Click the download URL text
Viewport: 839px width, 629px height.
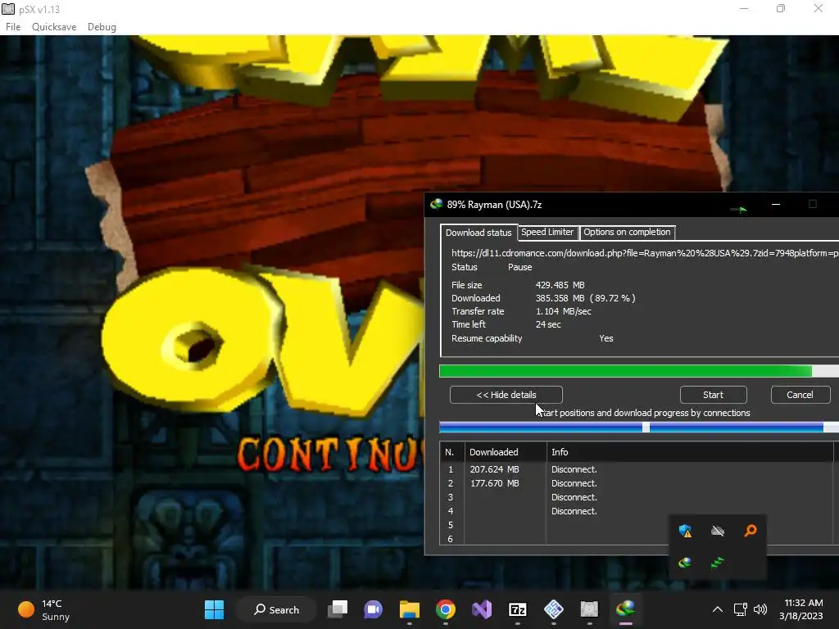point(645,253)
